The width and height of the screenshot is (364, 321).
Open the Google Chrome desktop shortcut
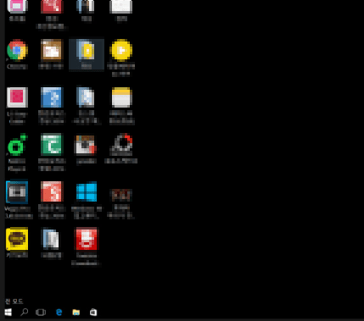[x=17, y=50]
